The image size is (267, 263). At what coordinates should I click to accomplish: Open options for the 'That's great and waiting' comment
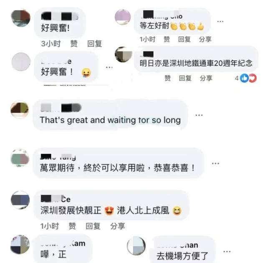[199, 115]
